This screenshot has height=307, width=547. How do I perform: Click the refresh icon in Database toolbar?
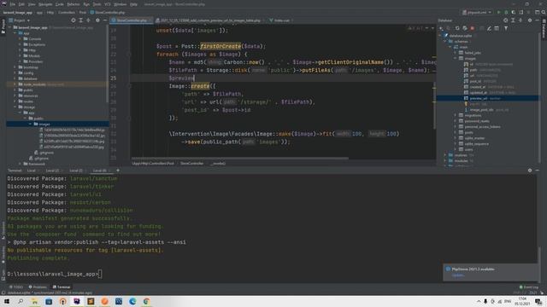coord(457,28)
